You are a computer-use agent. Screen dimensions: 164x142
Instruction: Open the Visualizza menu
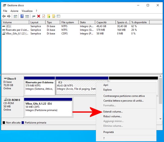(x=27, y=11)
